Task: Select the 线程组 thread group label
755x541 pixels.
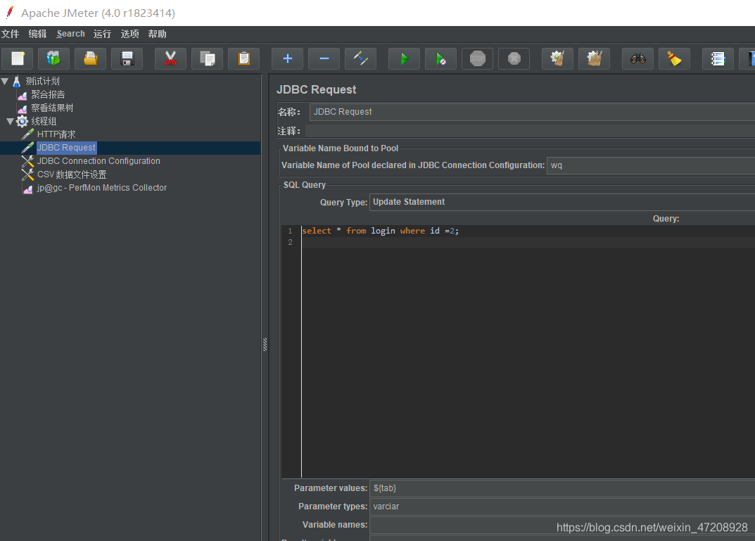Action: 44,121
